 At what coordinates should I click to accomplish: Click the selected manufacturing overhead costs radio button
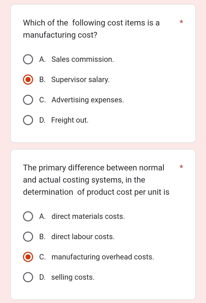pos(28,257)
